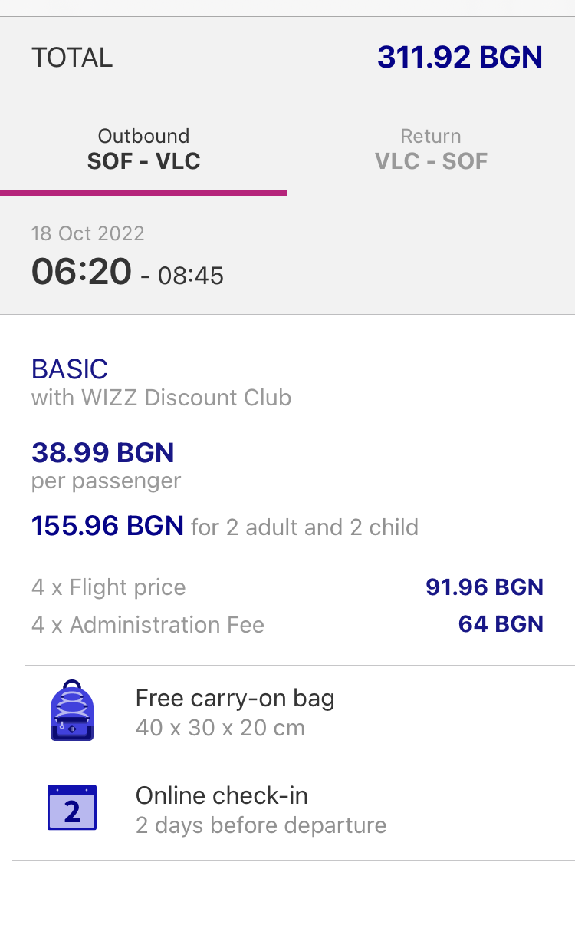Tap the Online check-in label
The image size is (575, 942).
222,795
